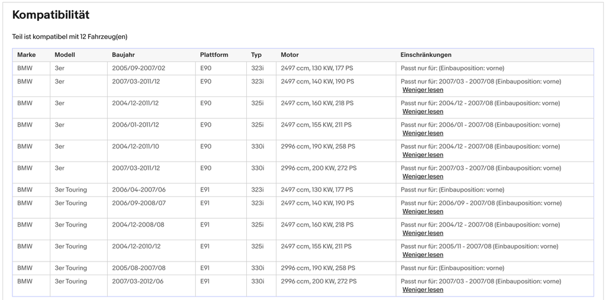Screen dimensions: 606x300
Task: Click 'Weniger lesen' in the 140 KW E90 323i row
Action: point(423,90)
